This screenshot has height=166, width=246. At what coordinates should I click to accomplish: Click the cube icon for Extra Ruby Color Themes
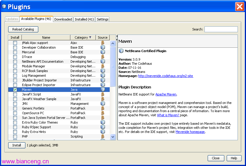tap(103, 122)
